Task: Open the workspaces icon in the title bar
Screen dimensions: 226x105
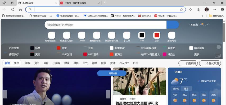Action: coord(4,3)
